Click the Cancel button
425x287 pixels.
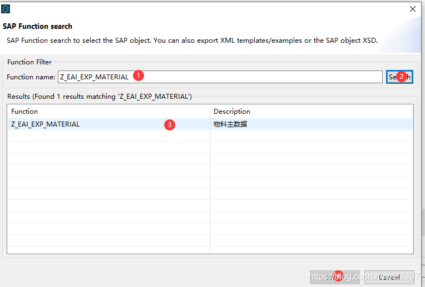tap(389, 277)
